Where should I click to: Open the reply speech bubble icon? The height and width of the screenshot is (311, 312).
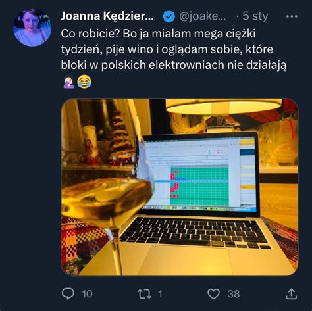68,293
